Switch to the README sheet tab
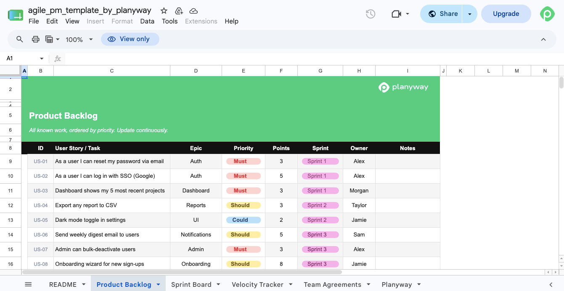Image resolution: width=564 pixels, height=291 pixels. (x=63, y=284)
